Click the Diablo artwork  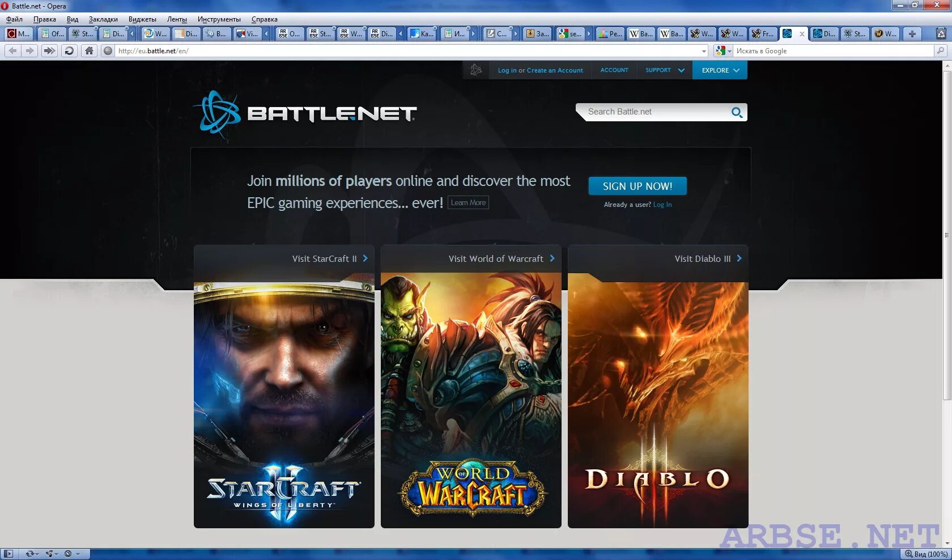coord(658,401)
